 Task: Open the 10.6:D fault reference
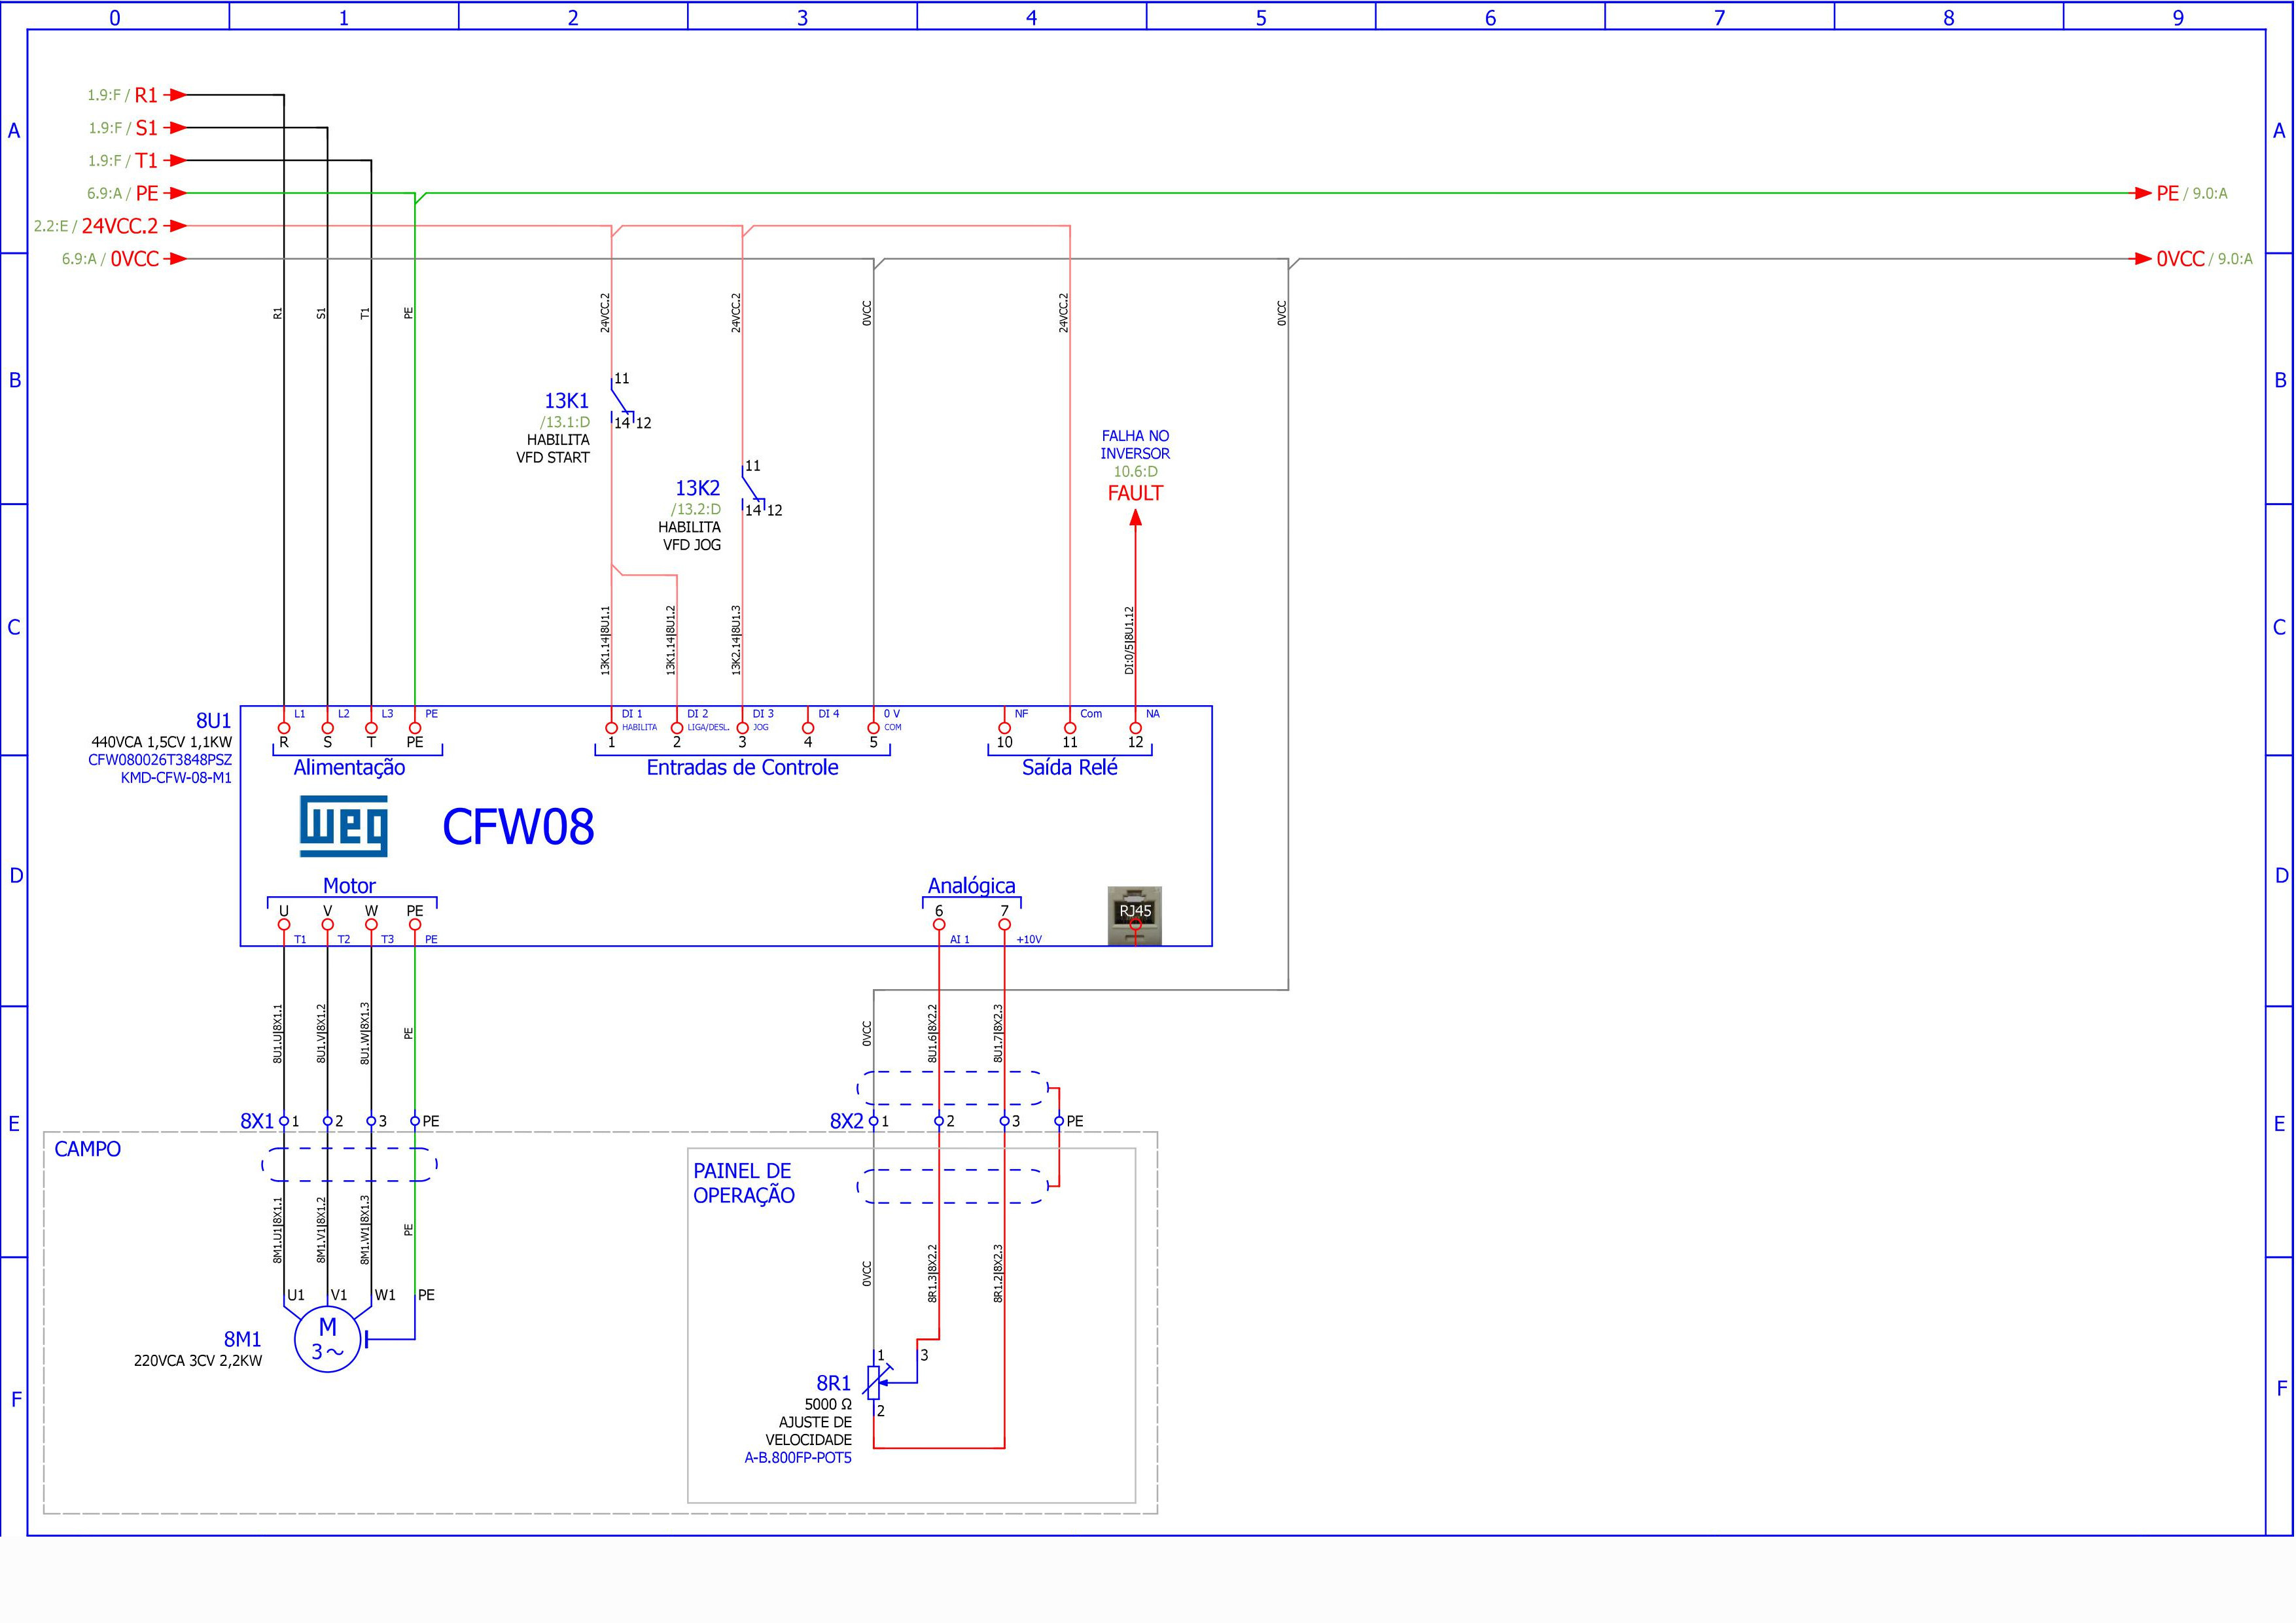click(x=1135, y=471)
